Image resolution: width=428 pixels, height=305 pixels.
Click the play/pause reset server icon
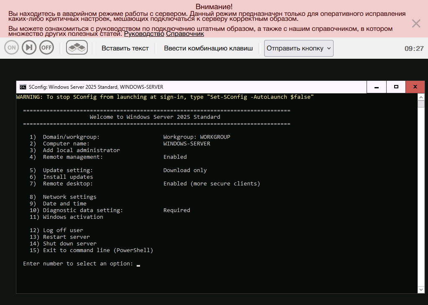(x=29, y=47)
